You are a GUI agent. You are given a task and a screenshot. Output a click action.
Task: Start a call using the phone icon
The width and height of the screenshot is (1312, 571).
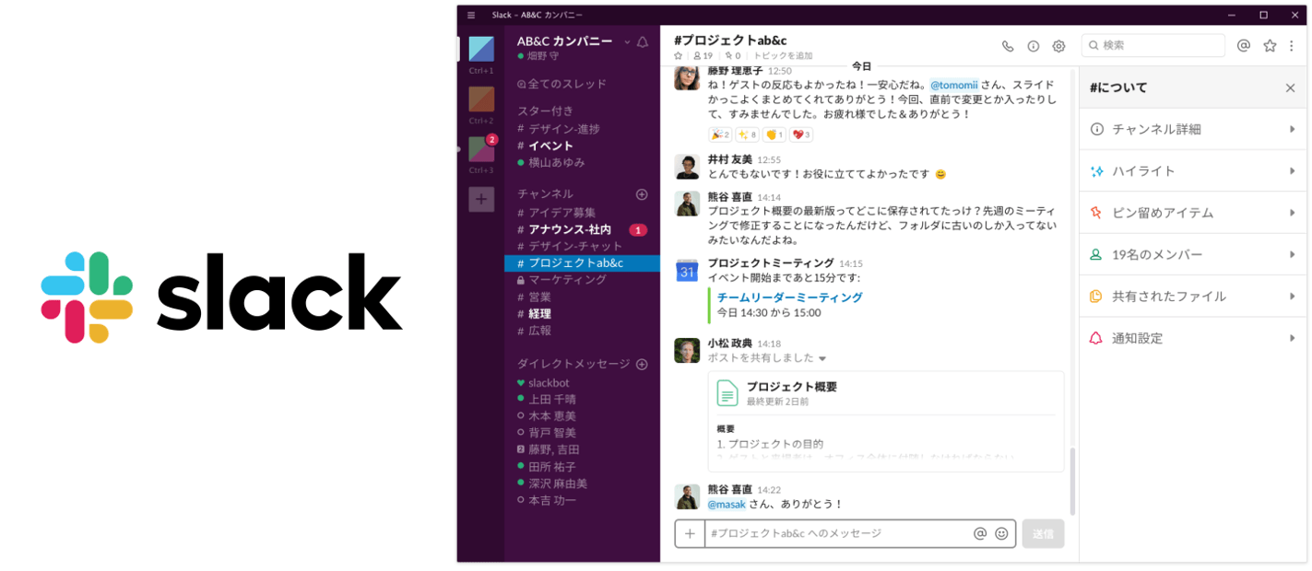point(1009,45)
